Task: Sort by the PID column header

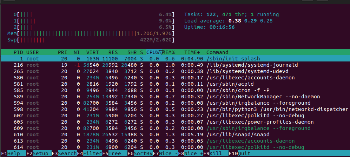Action: pyautogui.click(x=18, y=52)
